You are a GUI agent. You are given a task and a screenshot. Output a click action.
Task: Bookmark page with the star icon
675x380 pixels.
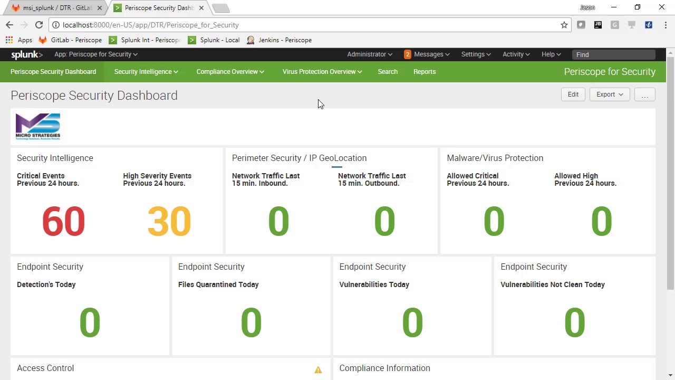564,25
